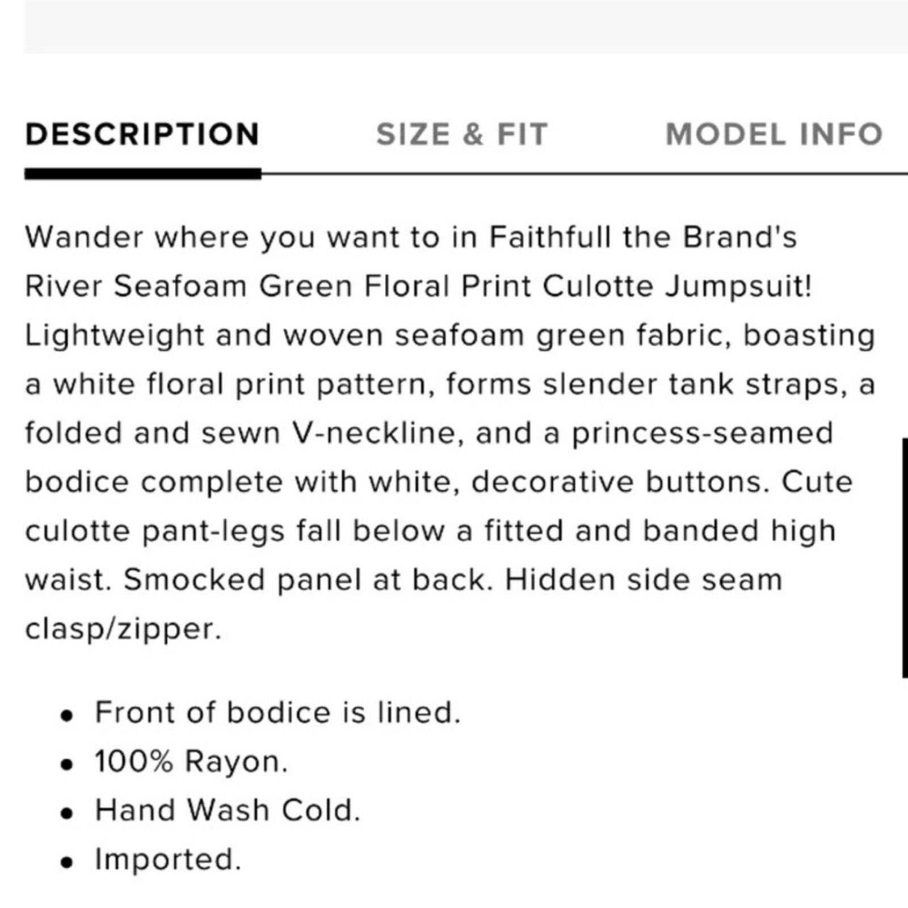Click the bullet dot before "Front of bodice"
This screenshot has width=908, height=908.
pos(68,716)
